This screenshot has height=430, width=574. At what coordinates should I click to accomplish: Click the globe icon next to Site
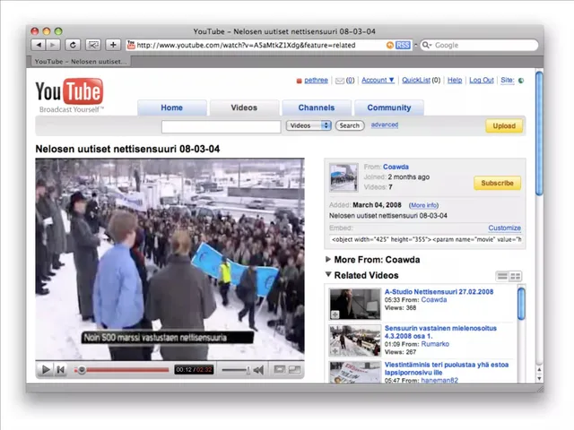[521, 81]
